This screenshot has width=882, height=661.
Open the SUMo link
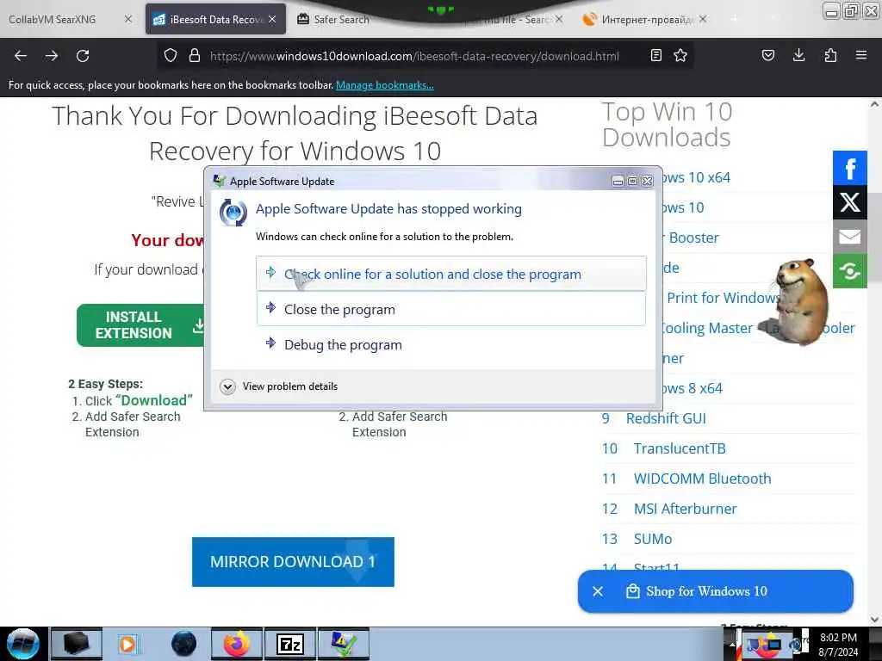tap(653, 539)
